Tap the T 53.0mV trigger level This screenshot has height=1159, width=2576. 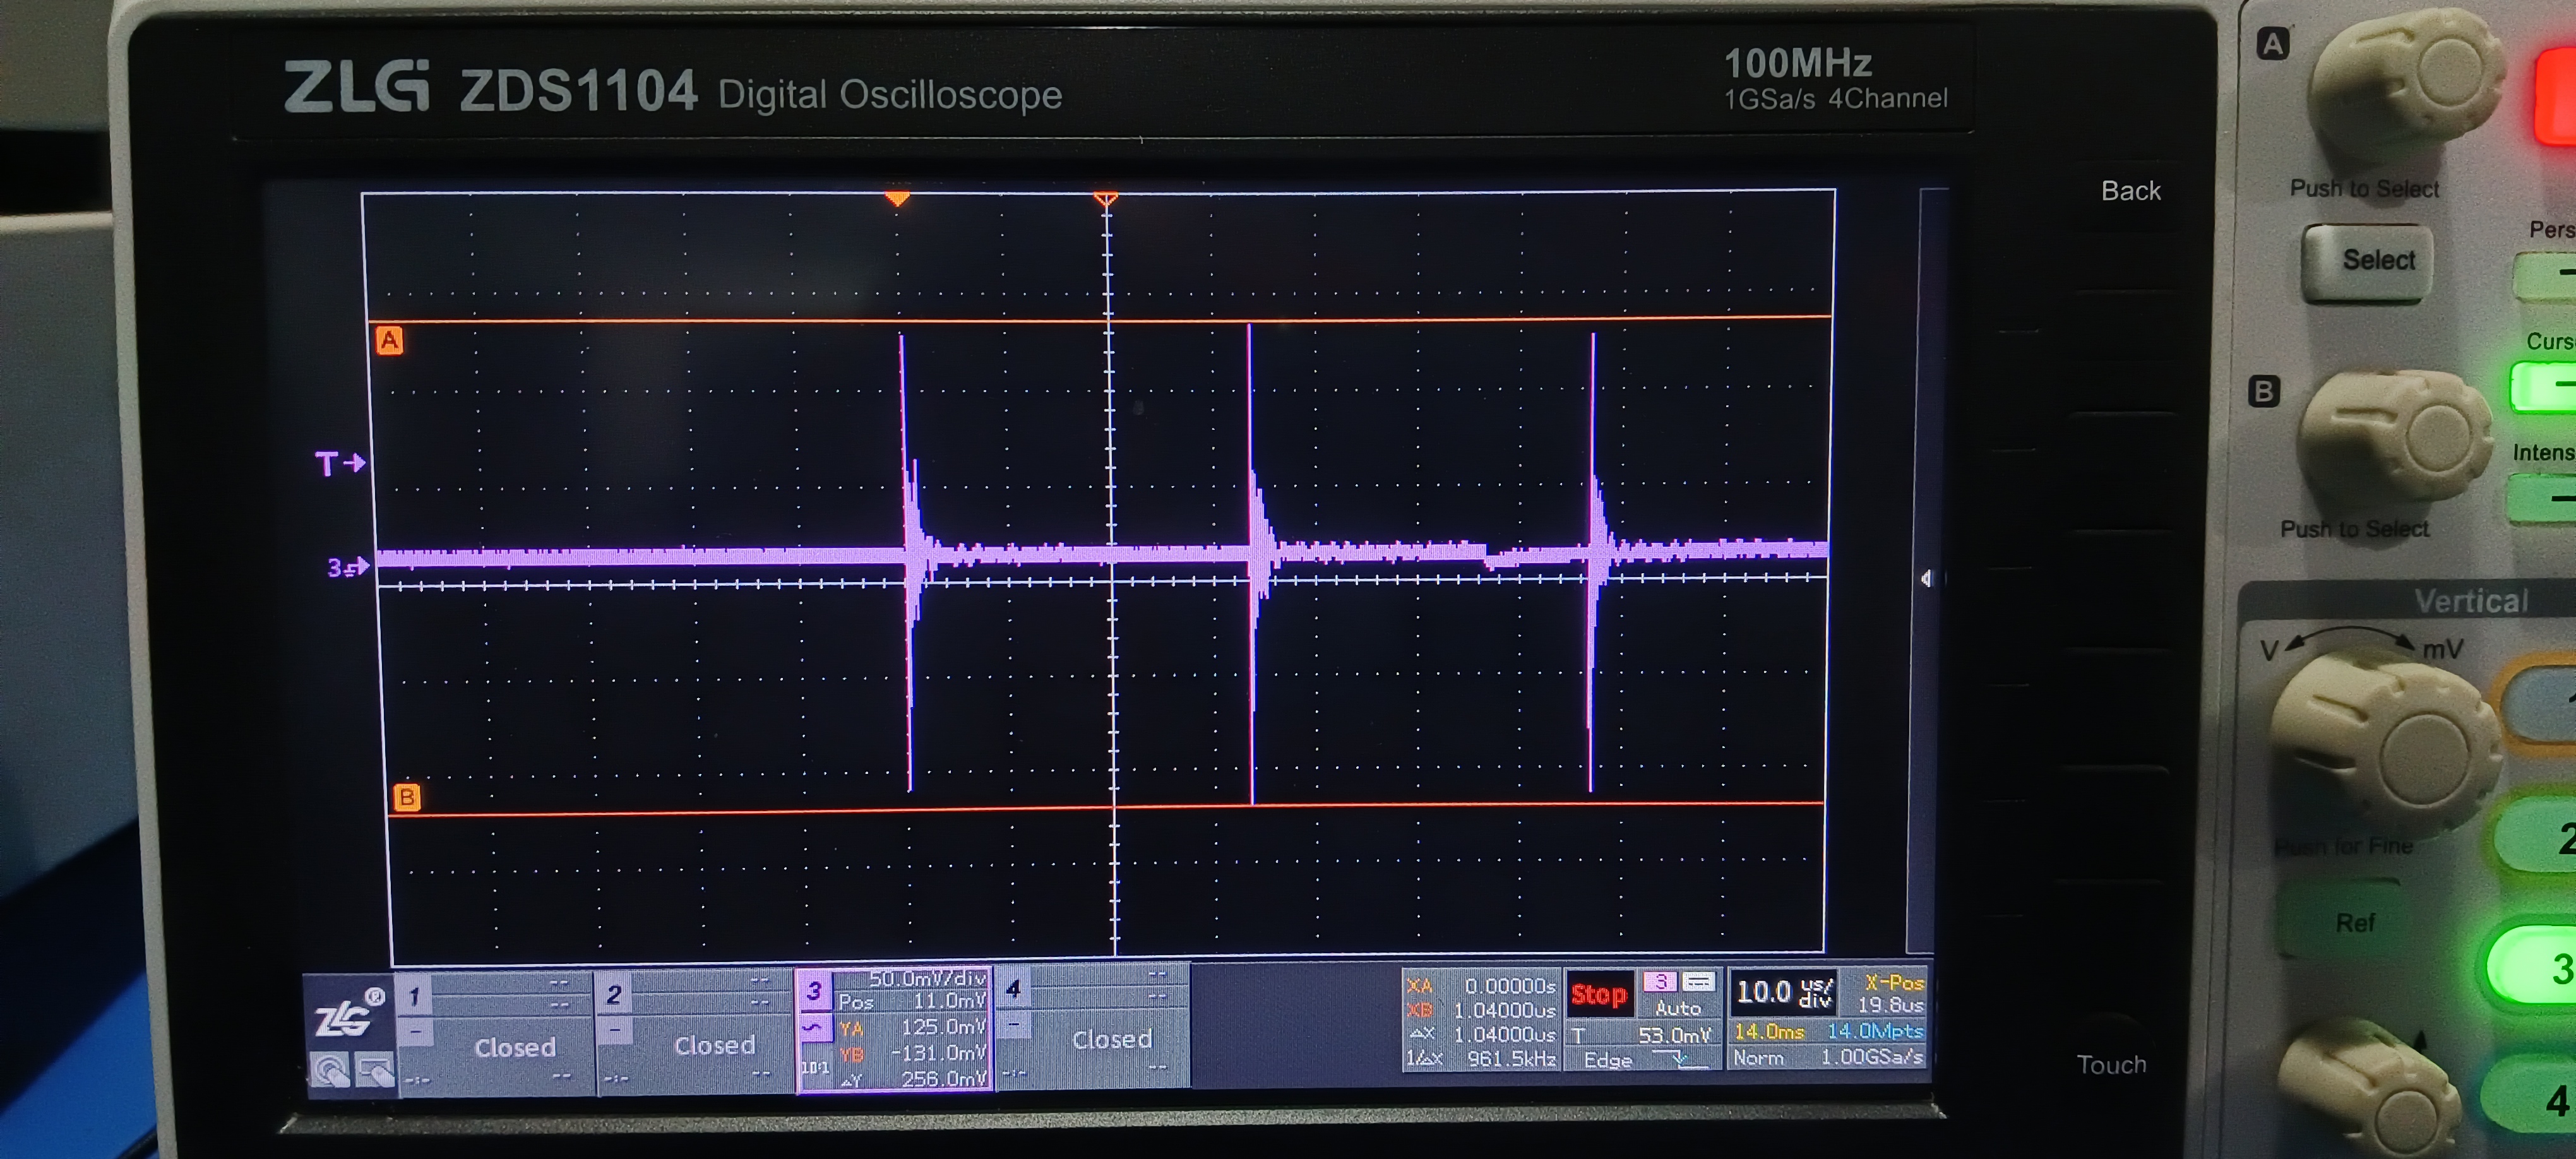pos(1641,1035)
